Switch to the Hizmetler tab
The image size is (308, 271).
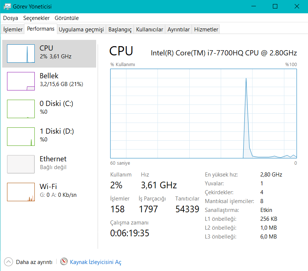point(206,30)
